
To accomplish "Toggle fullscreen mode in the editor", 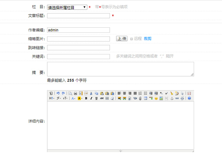I will tap(189, 93).
